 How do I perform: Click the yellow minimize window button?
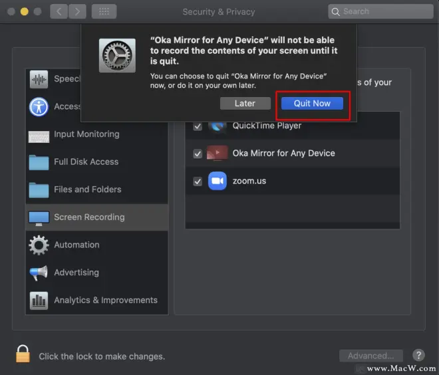pyautogui.click(x=25, y=11)
